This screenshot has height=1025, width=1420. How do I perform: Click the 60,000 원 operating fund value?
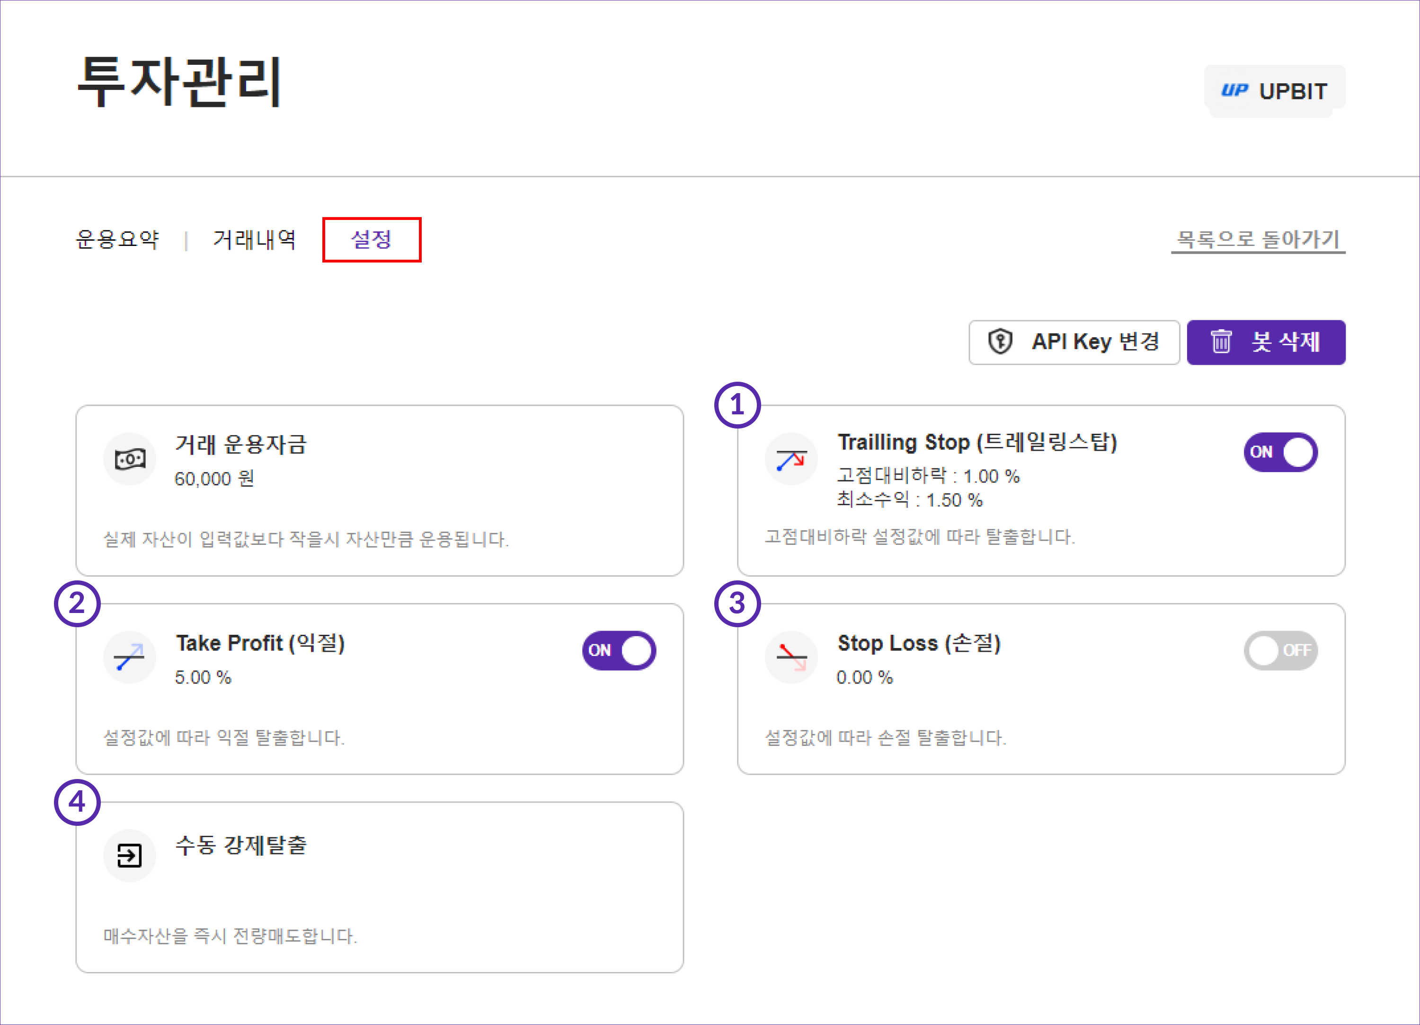coord(214,479)
